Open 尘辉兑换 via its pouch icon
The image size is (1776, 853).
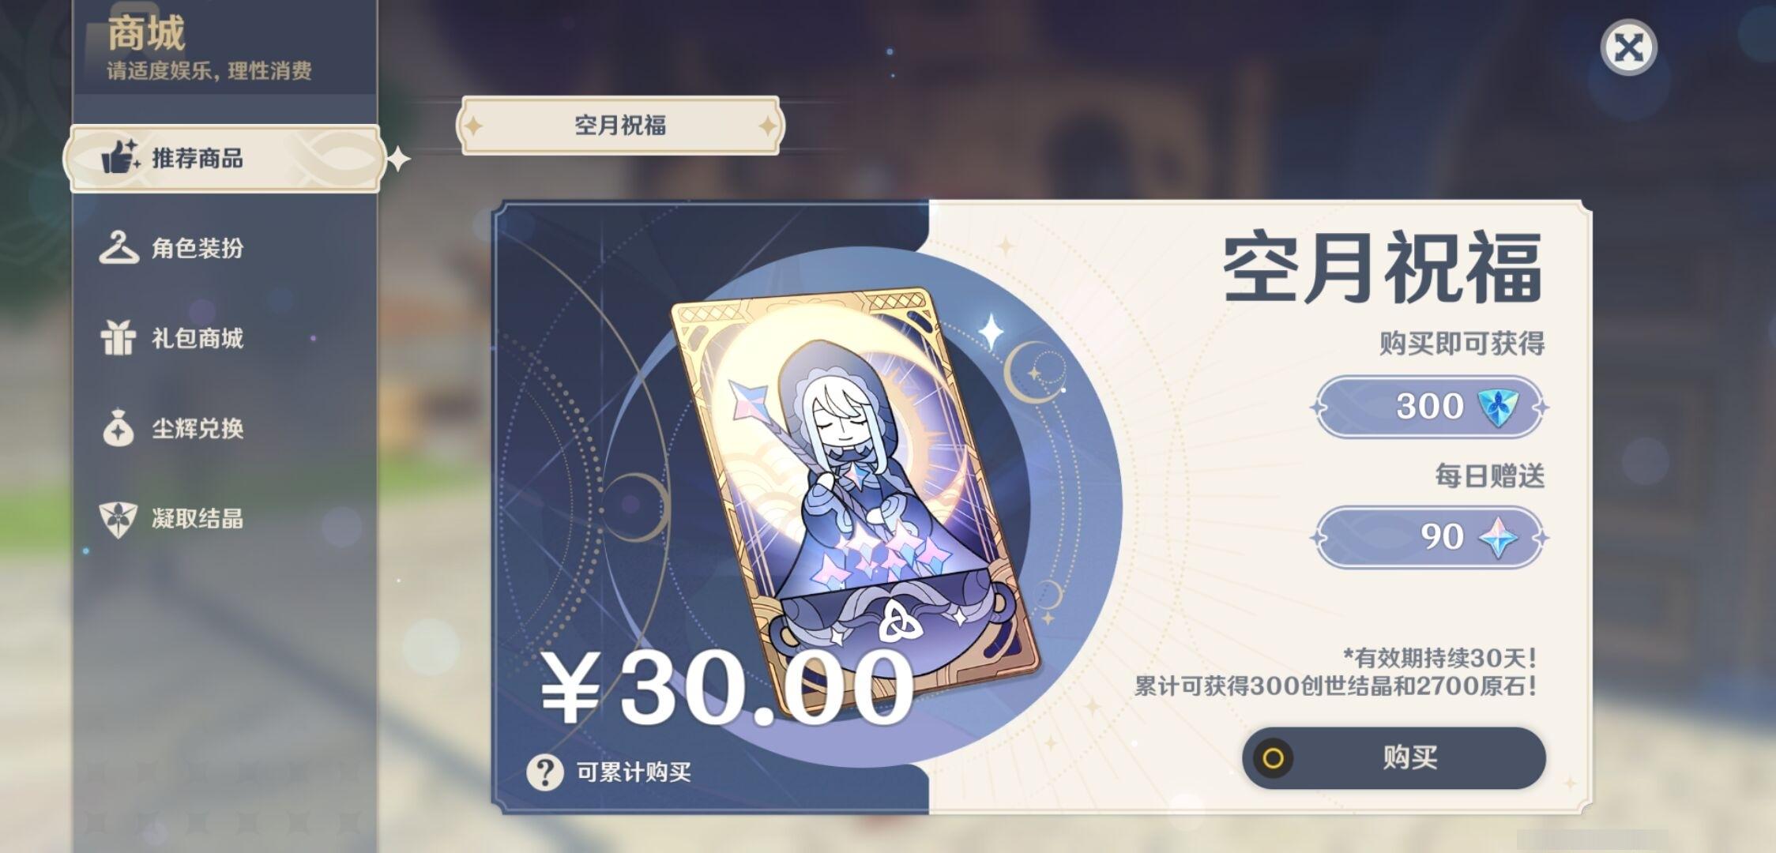tap(119, 427)
